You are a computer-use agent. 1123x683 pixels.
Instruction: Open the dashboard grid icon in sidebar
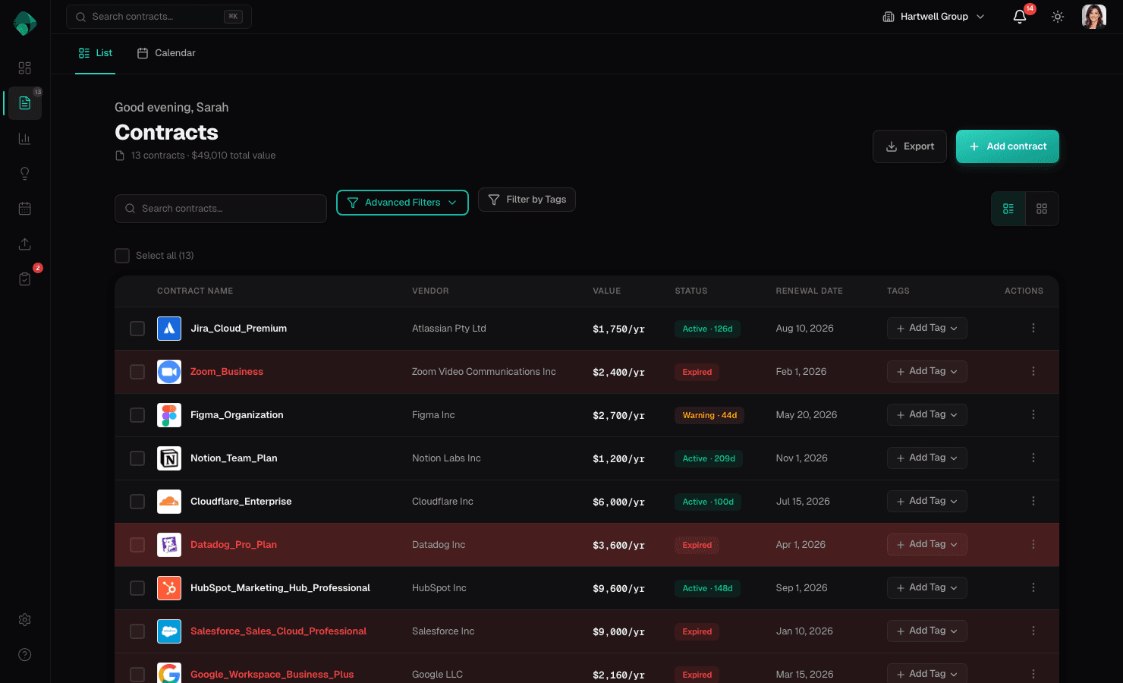point(24,68)
